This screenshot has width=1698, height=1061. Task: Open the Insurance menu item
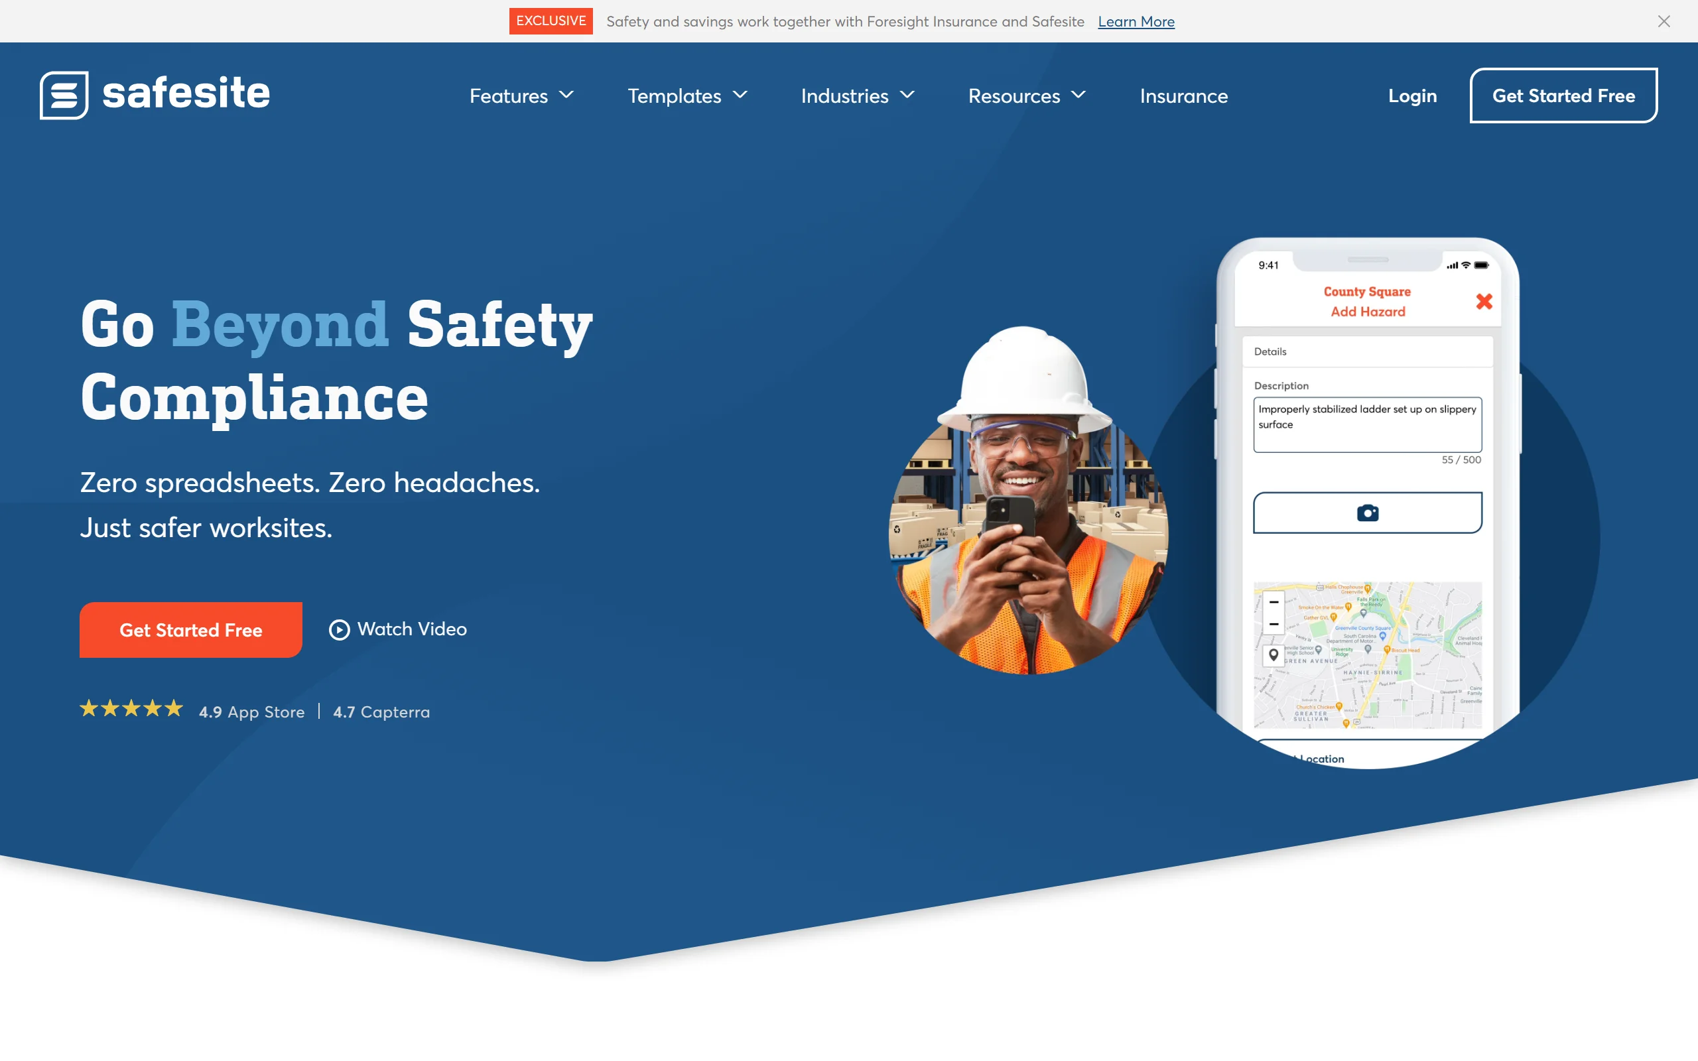pos(1184,95)
